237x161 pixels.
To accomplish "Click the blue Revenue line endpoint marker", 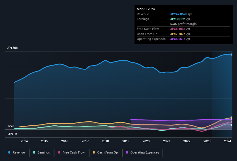I will click(232, 54).
